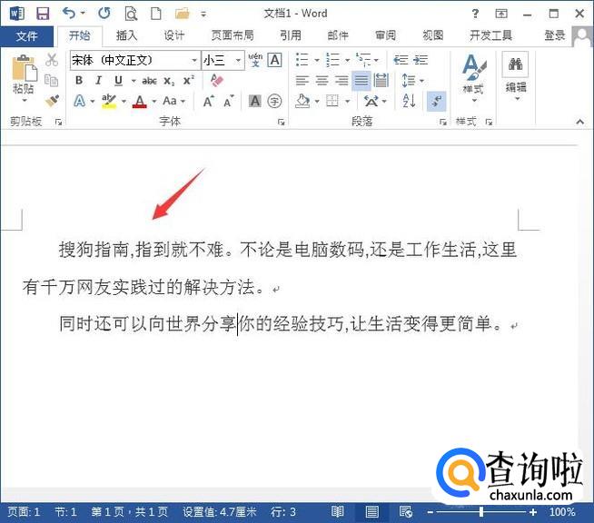Collapse the ribbon with the caret
594x523 pixels.
point(579,122)
